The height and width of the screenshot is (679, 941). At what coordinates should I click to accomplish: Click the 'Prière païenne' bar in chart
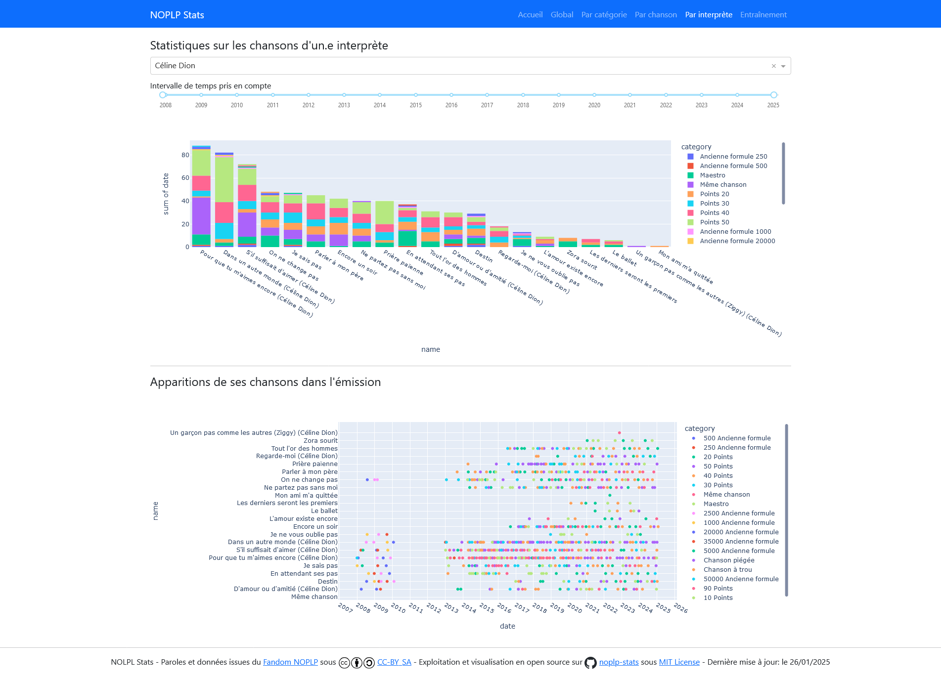[385, 224]
